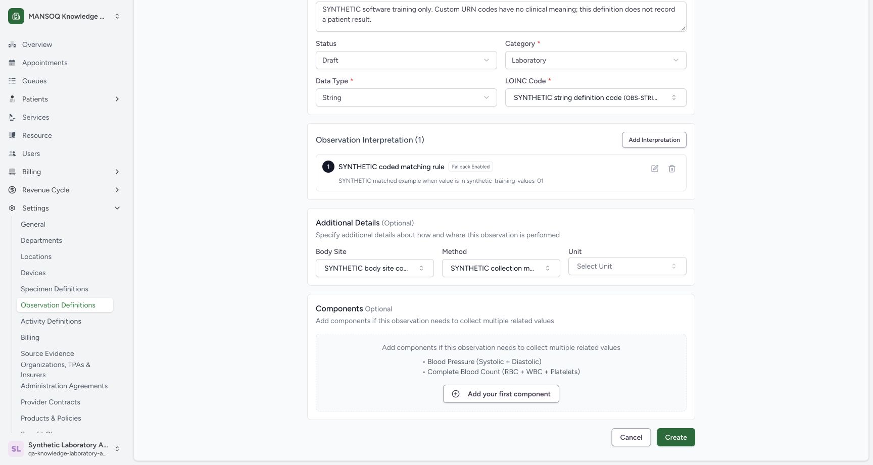The image size is (873, 465).
Task: Click the Billing sidebar icon
Action: pos(12,172)
